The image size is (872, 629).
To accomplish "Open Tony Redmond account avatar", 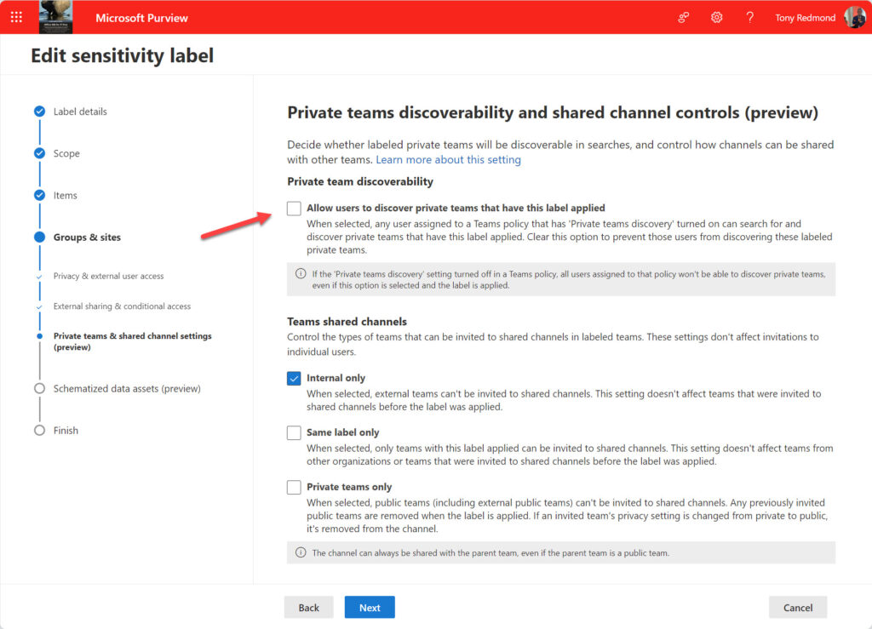I will click(x=855, y=18).
